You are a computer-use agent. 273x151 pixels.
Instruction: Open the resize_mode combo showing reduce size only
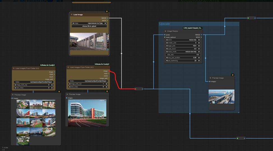coord(183,52)
